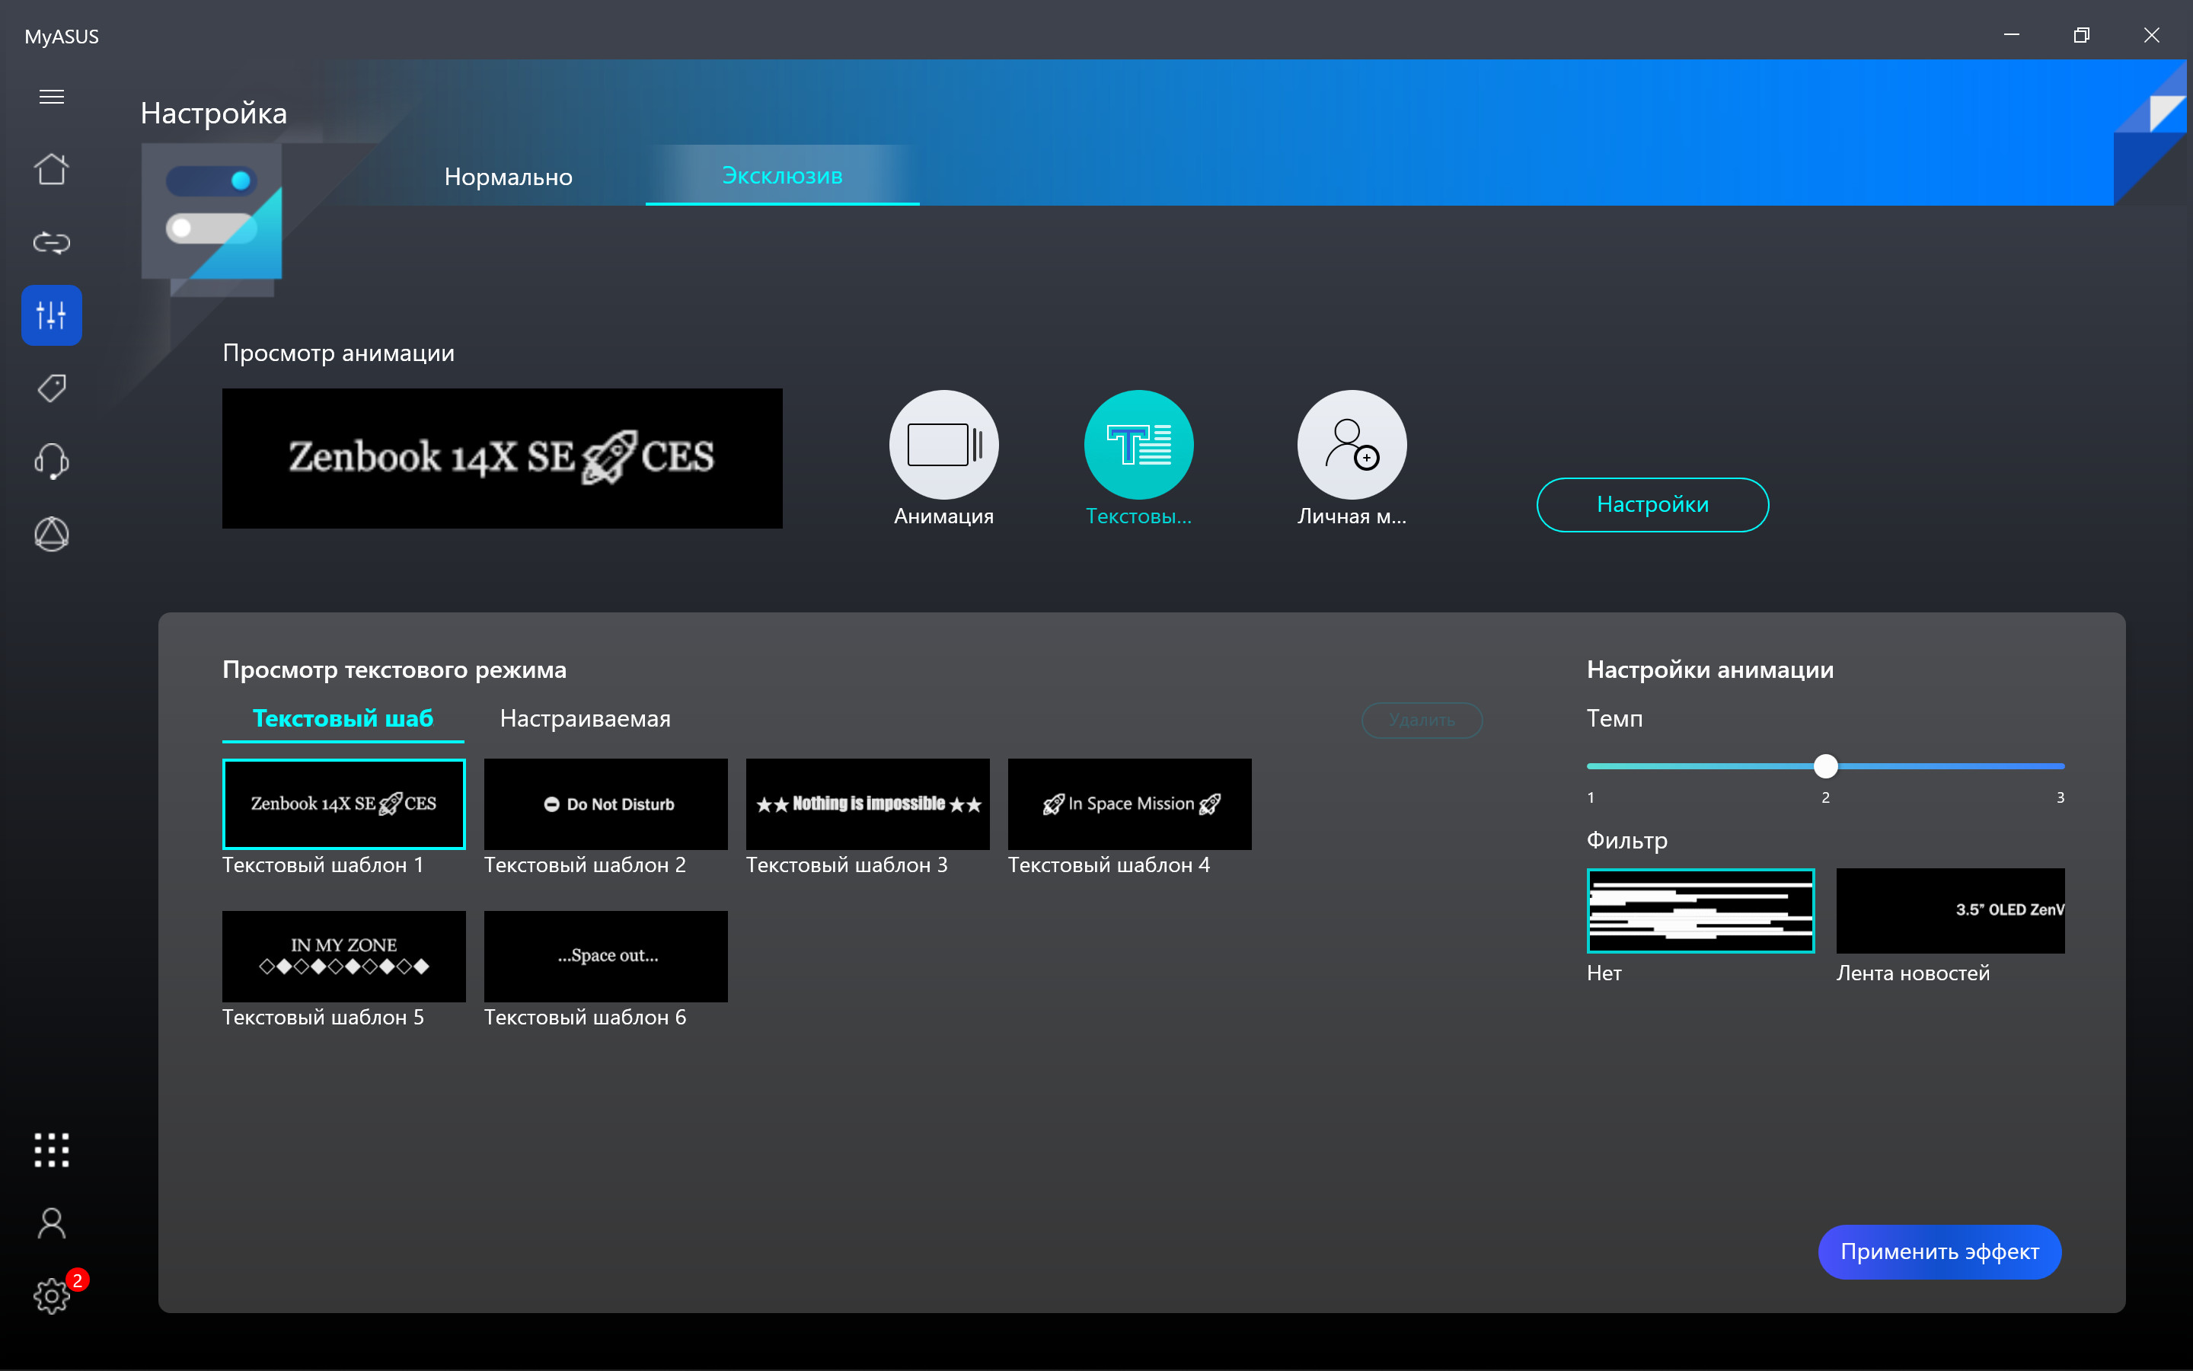The image size is (2193, 1371).
Task: Click the Просмотр текстового режима heading
Action: [x=394, y=670]
